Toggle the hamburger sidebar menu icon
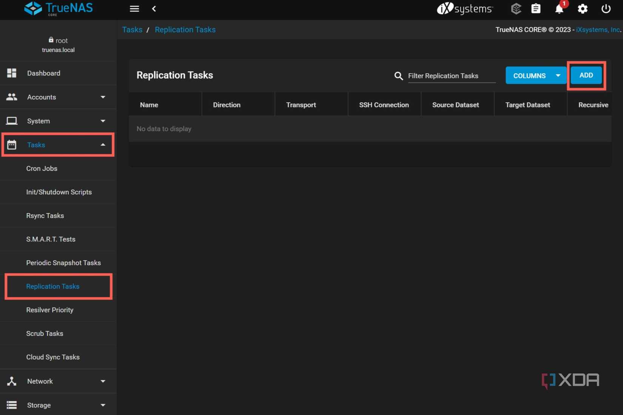This screenshot has width=623, height=415. coord(134,9)
